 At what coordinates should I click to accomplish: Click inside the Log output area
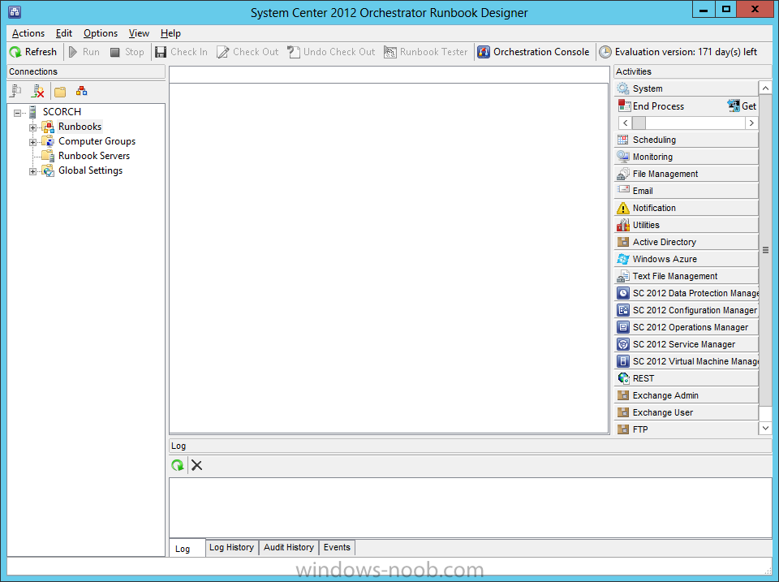[470, 507]
